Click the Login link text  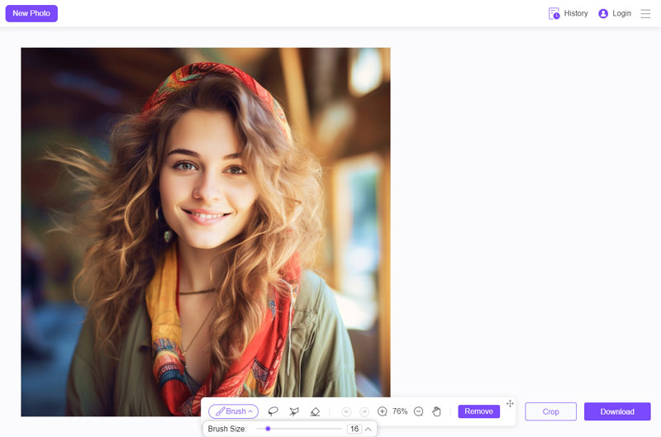(x=622, y=13)
